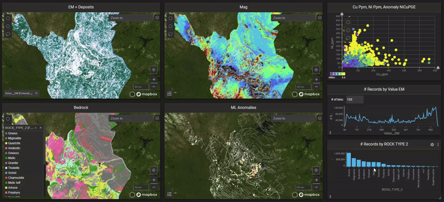
Task: Open more options menu on ROCK TYPE 2 chart
Action: coord(438,144)
